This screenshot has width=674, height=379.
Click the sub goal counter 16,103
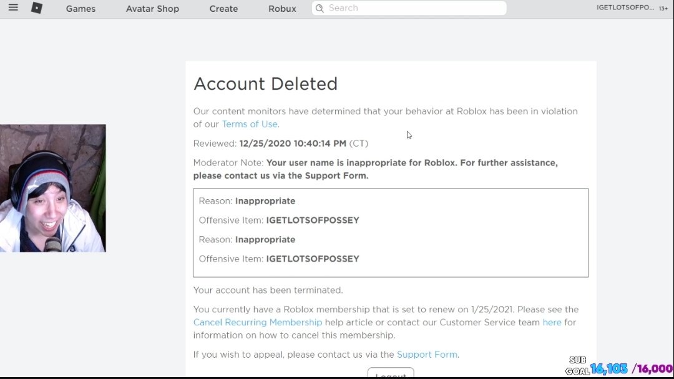pyautogui.click(x=608, y=368)
